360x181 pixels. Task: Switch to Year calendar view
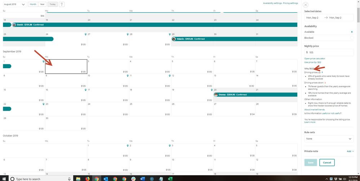click(x=42, y=4)
